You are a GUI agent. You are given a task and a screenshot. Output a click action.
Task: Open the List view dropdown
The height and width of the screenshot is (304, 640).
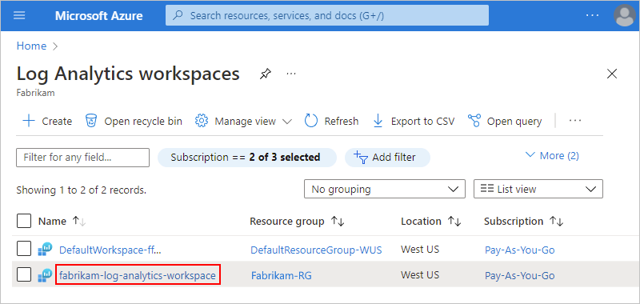[538, 189]
